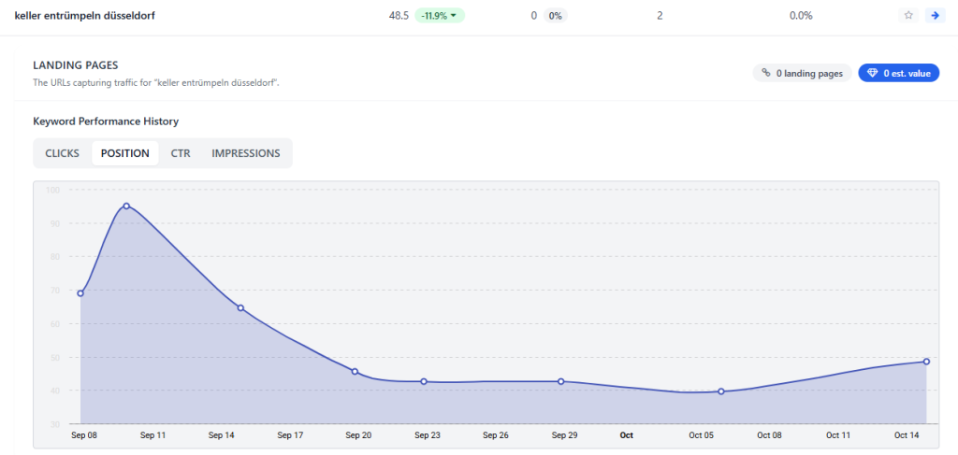Select the data point at Sep 23
This screenshot has width=958, height=455.
pyautogui.click(x=424, y=381)
